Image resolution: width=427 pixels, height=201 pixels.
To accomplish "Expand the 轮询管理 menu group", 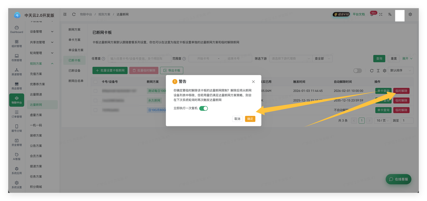I will pyautogui.click(x=42, y=53).
